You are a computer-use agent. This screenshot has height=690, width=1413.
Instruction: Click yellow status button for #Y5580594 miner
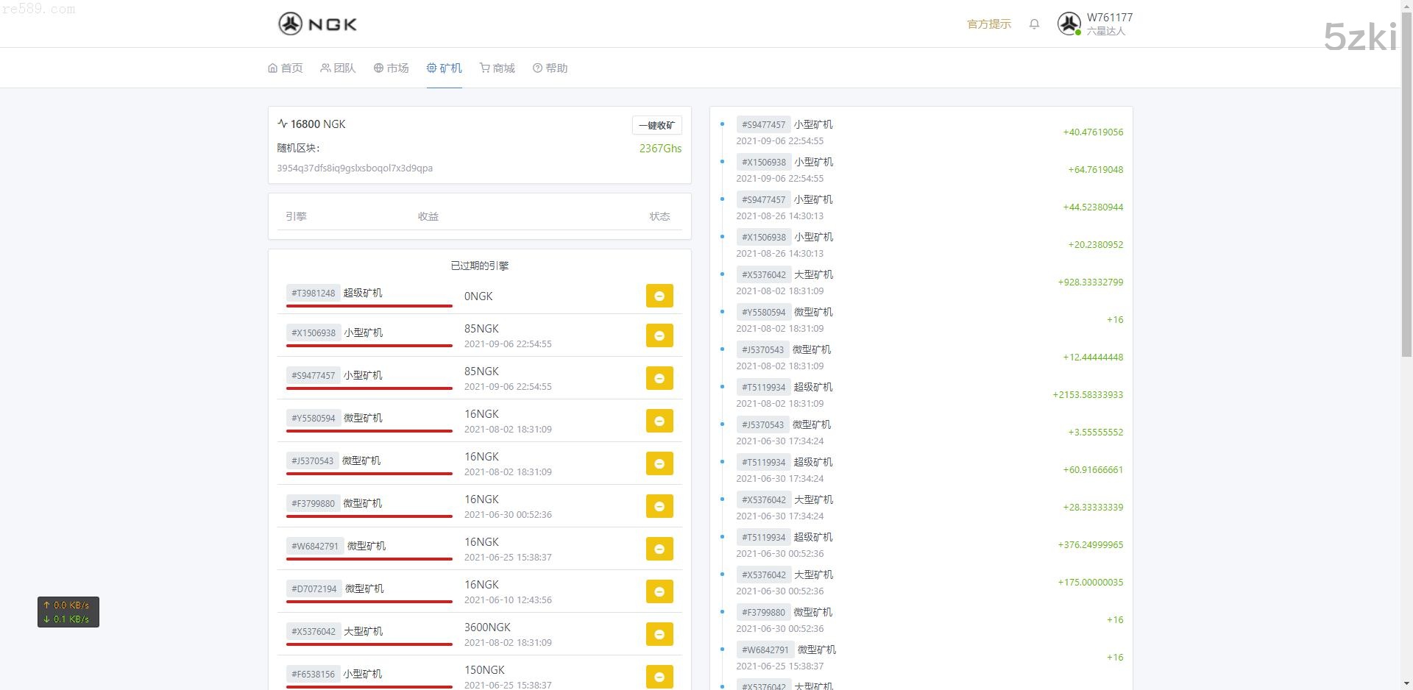pos(659,421)
